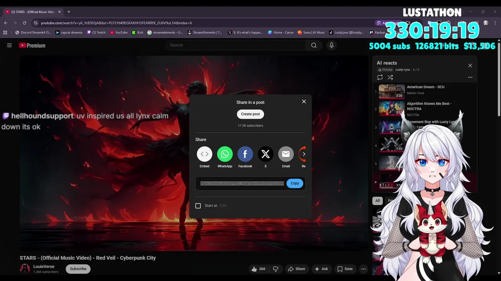Open the Kick bookmark
The image size is (501, 281).
[x=137, y=32]
